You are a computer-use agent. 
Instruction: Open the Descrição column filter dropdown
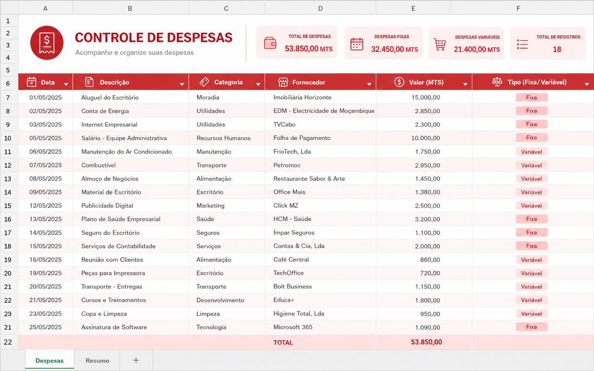click(182, 84)
